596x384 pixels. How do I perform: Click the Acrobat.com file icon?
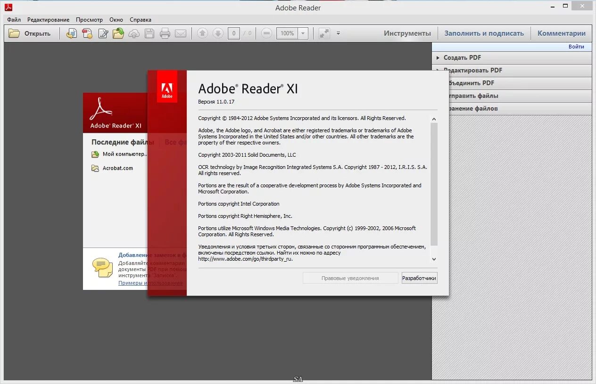pyautogui.click(x=95, y=168)
